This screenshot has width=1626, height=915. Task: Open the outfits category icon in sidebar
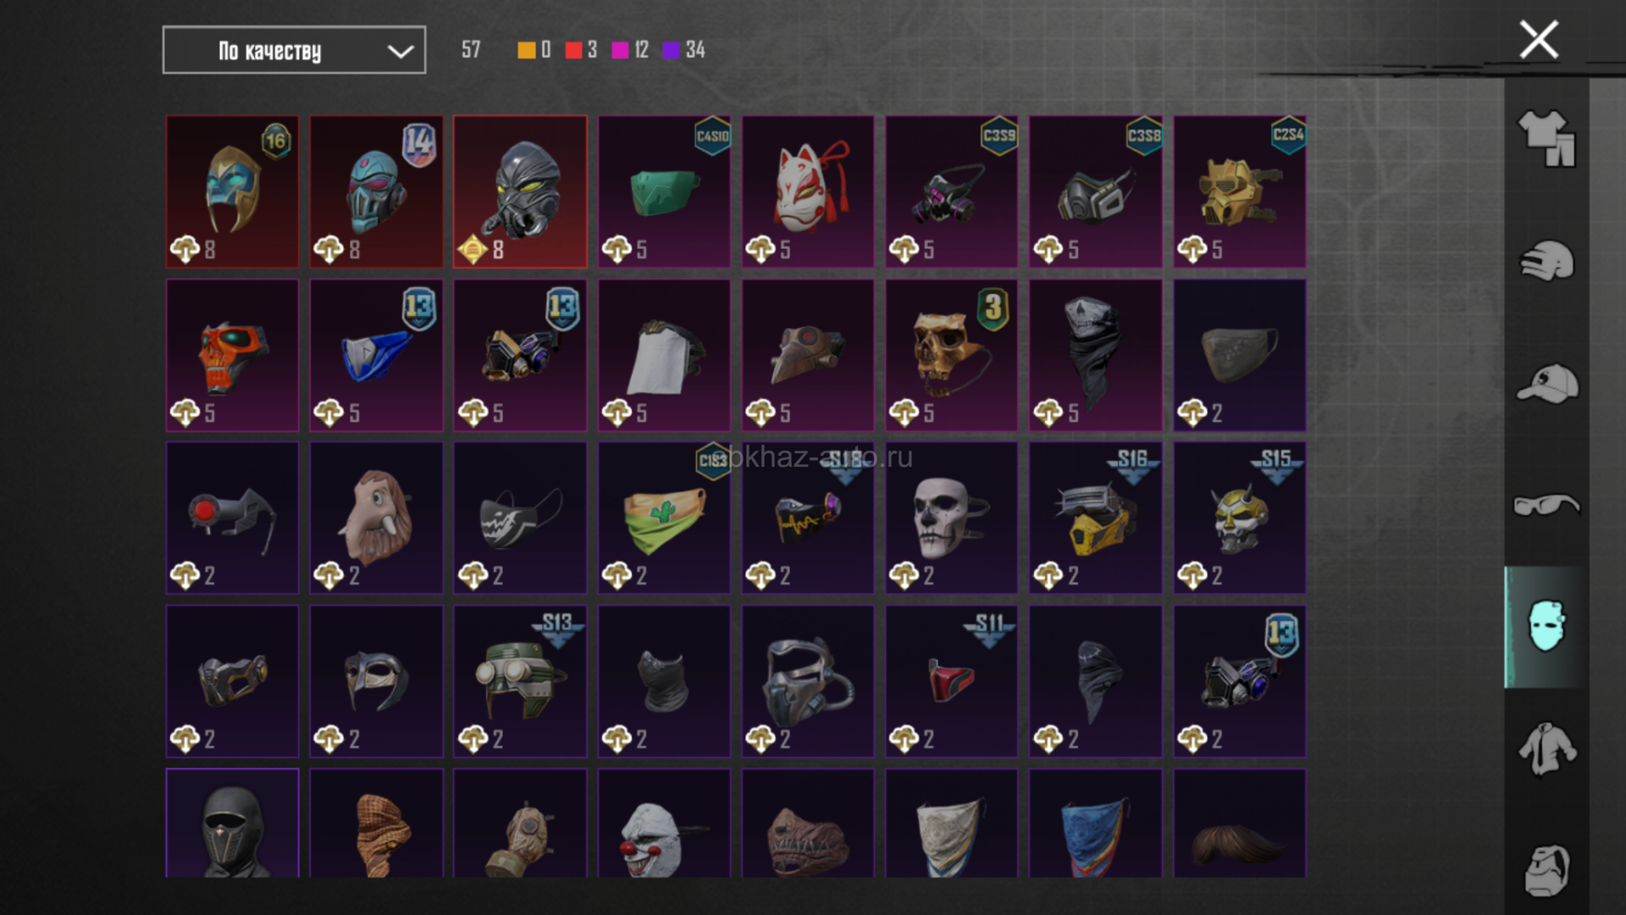(1546, 138)
